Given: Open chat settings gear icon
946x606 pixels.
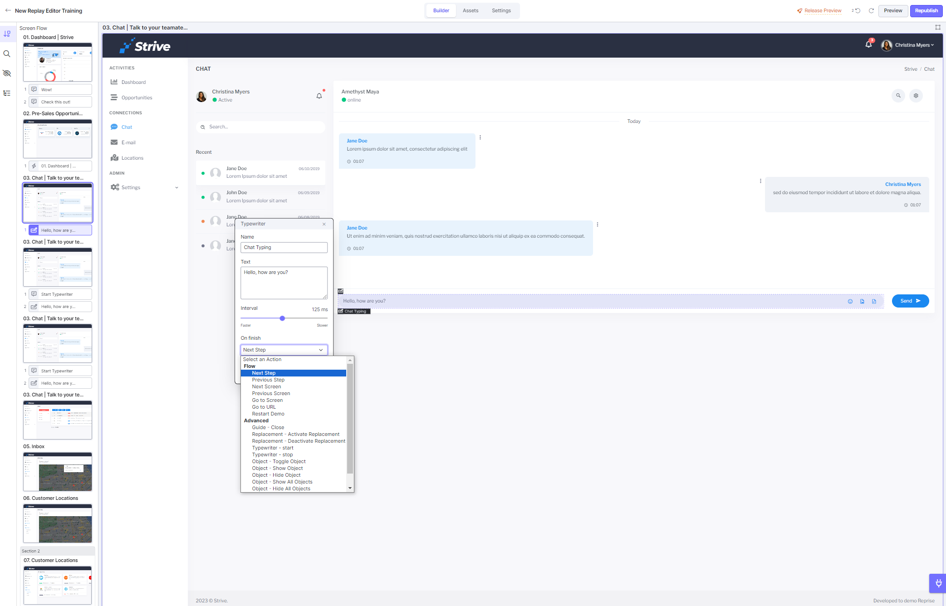Looking at the screenshot, I should [916, 96].
